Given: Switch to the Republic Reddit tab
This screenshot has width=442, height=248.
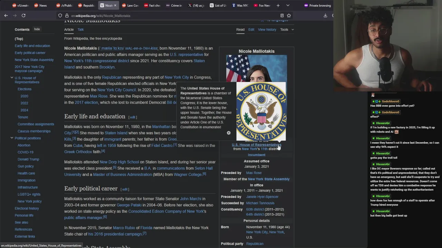Looking at the screenshot, I should coord(86,6).
